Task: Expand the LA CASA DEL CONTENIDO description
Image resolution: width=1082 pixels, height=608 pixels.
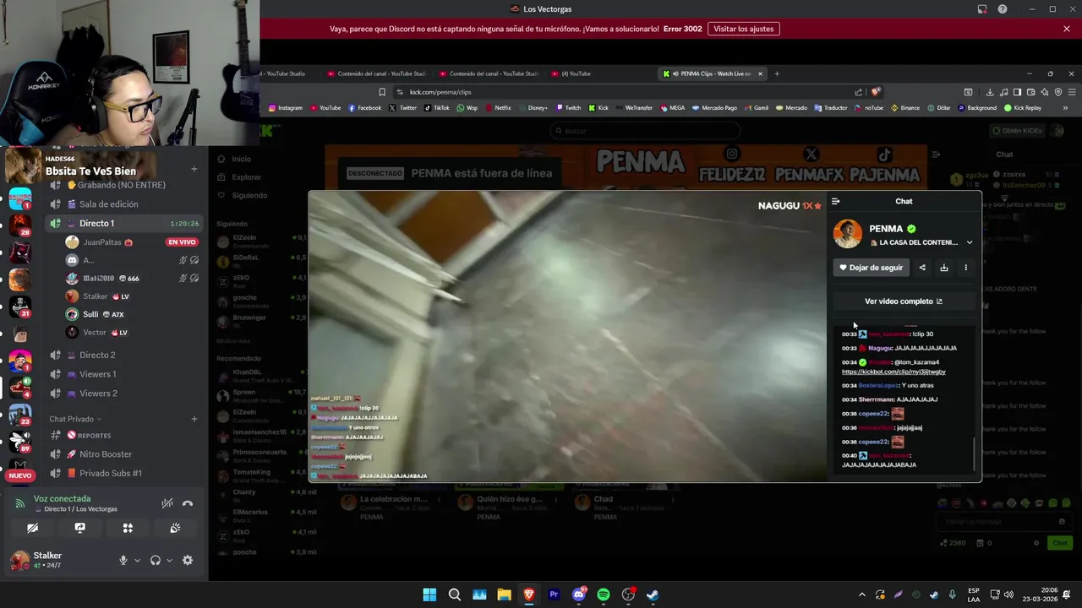Action: (x=970, y=242)
